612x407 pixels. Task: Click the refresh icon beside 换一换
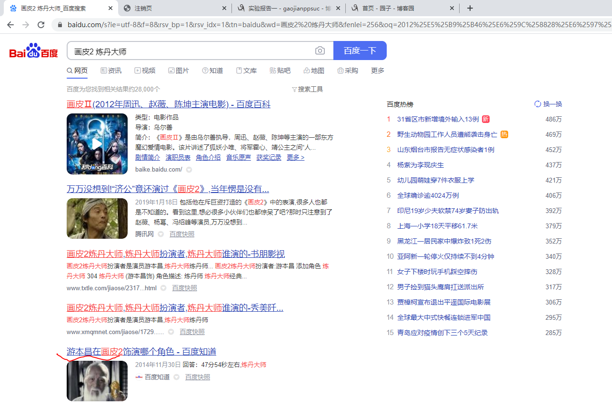[x=538, y=104]
